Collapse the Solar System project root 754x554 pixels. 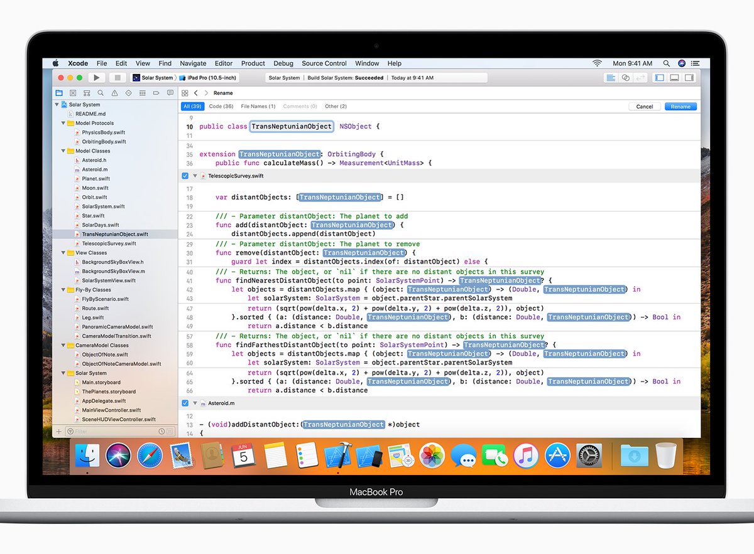click(x=57, y=105)
